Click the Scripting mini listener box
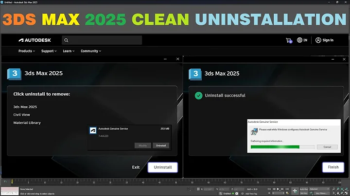350x196 pixels. pos(9,193)
